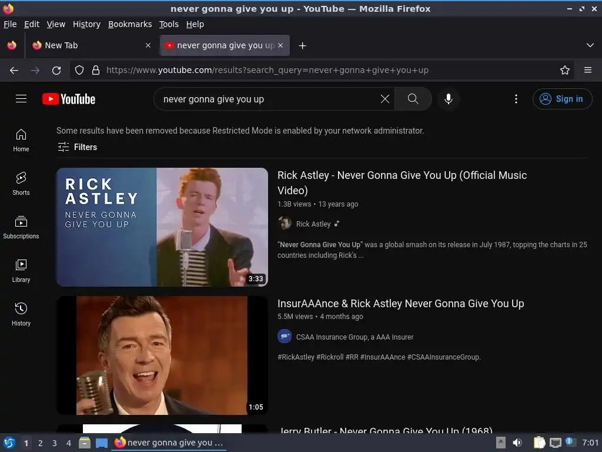The width and height of the screenshot is (602, 452).
Task: Open the tracking protection shield
Action: [x=79, y=71]
